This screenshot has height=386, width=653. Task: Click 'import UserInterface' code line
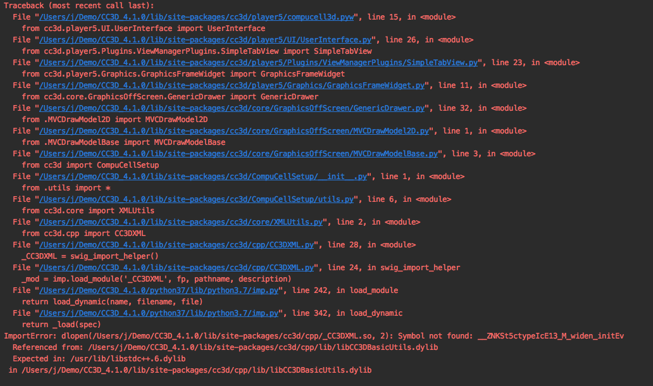click(144, 28)
